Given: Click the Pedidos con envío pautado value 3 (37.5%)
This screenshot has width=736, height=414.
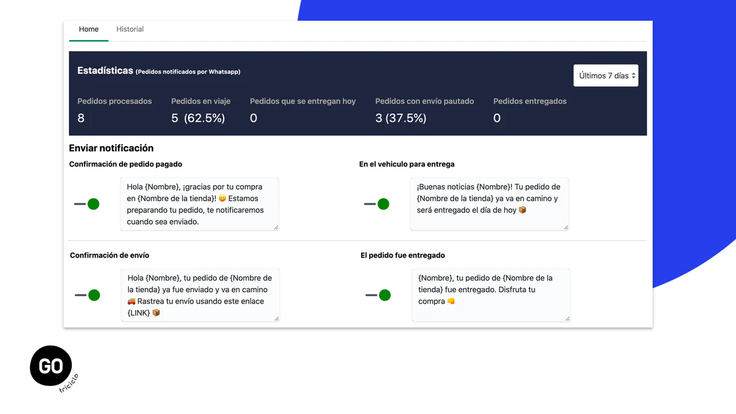Looking at the screenshot, I should tap(401, 118).
